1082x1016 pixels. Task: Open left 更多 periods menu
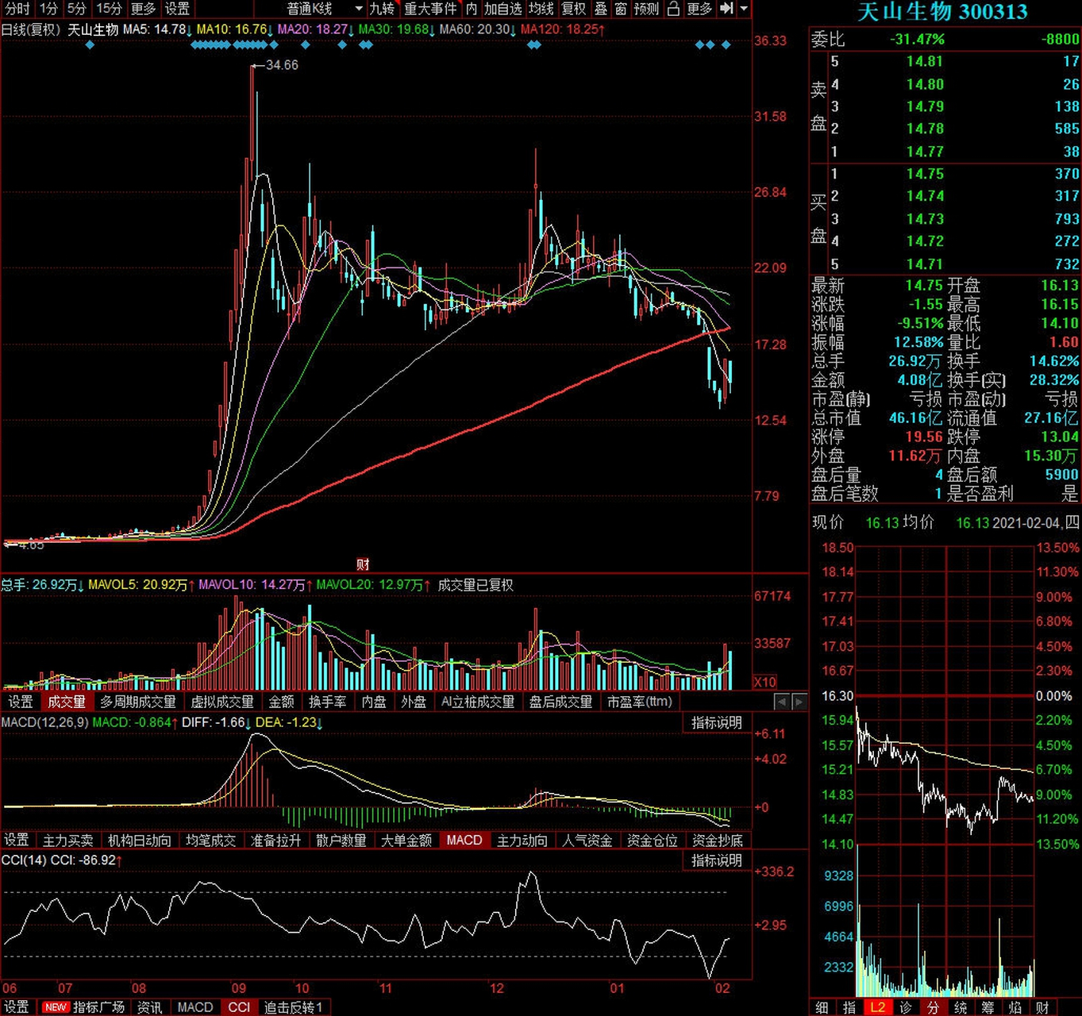tap(144, 9)
